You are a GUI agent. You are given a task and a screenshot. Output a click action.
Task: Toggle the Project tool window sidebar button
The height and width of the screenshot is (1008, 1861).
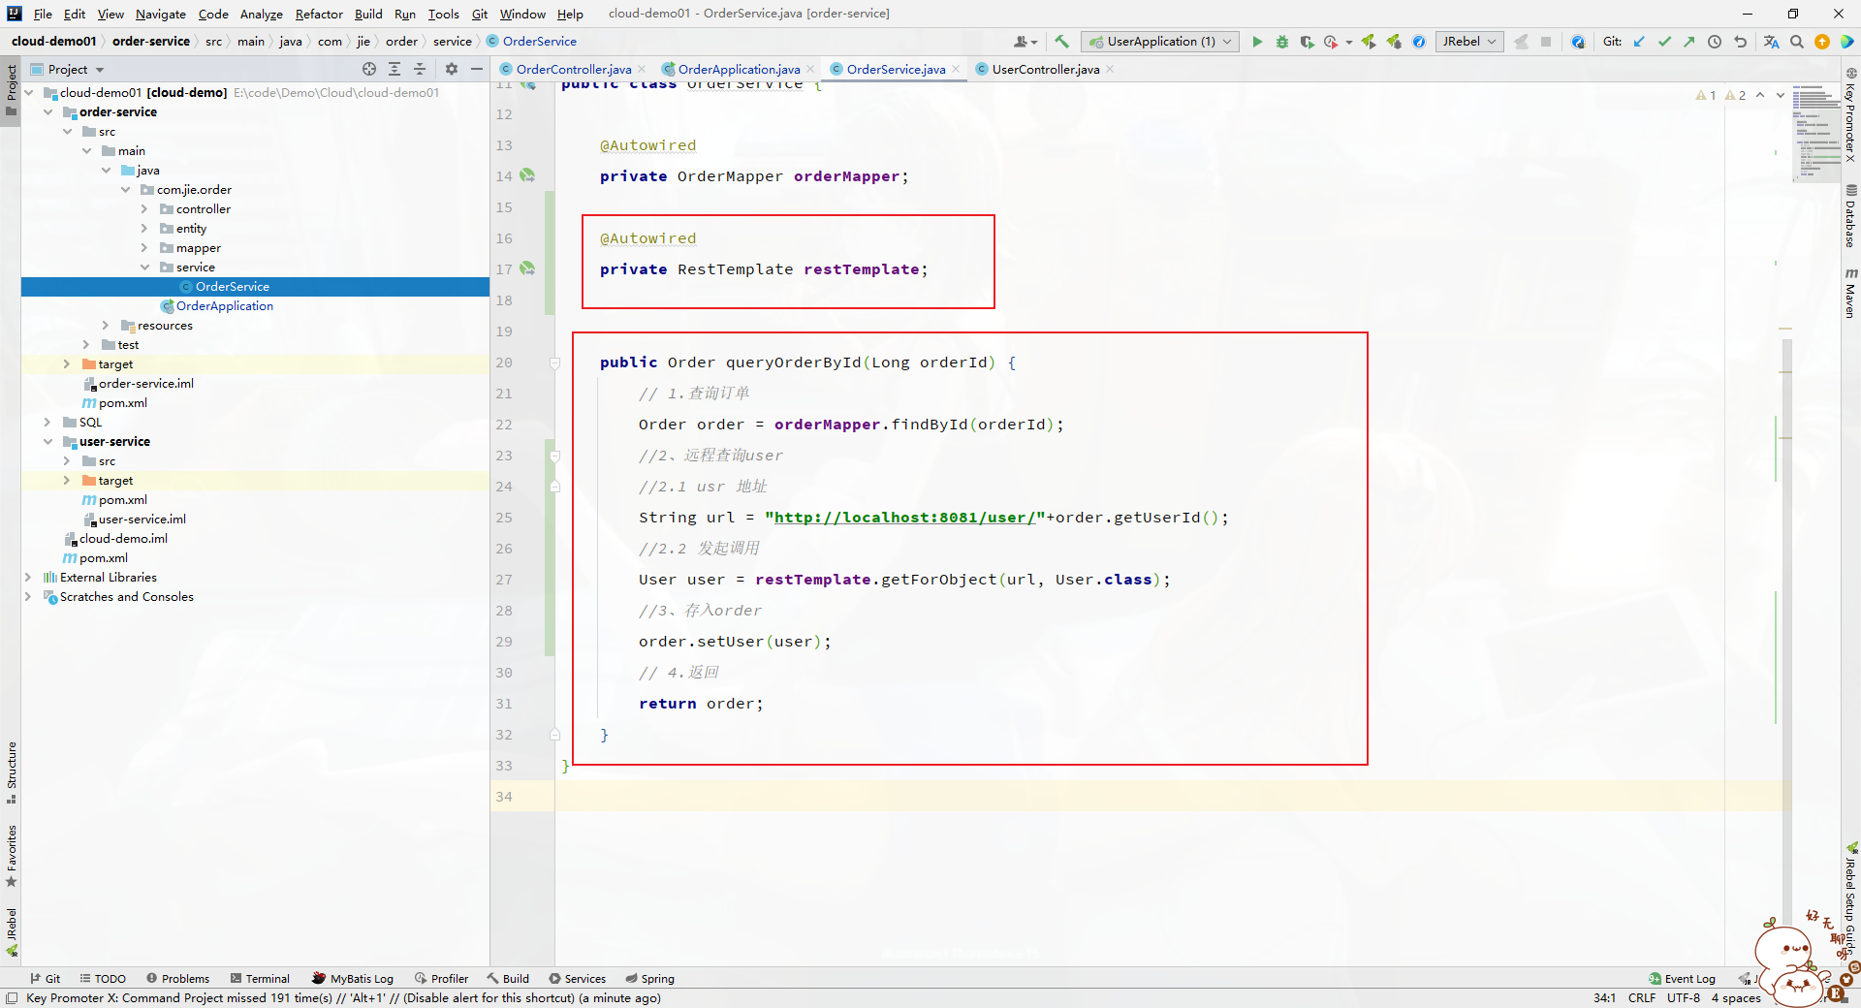click(x=12, y=89)
